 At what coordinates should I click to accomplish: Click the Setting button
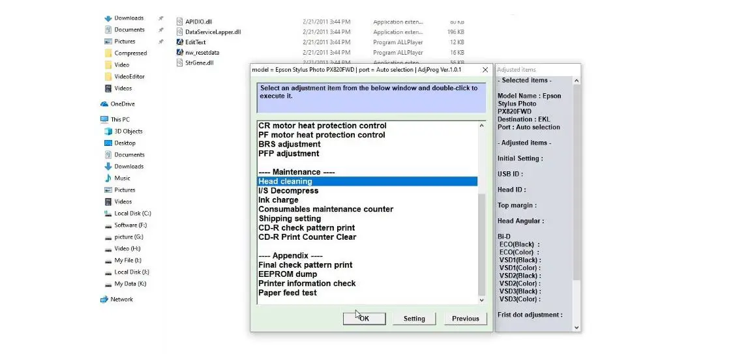tap(414, 319)
